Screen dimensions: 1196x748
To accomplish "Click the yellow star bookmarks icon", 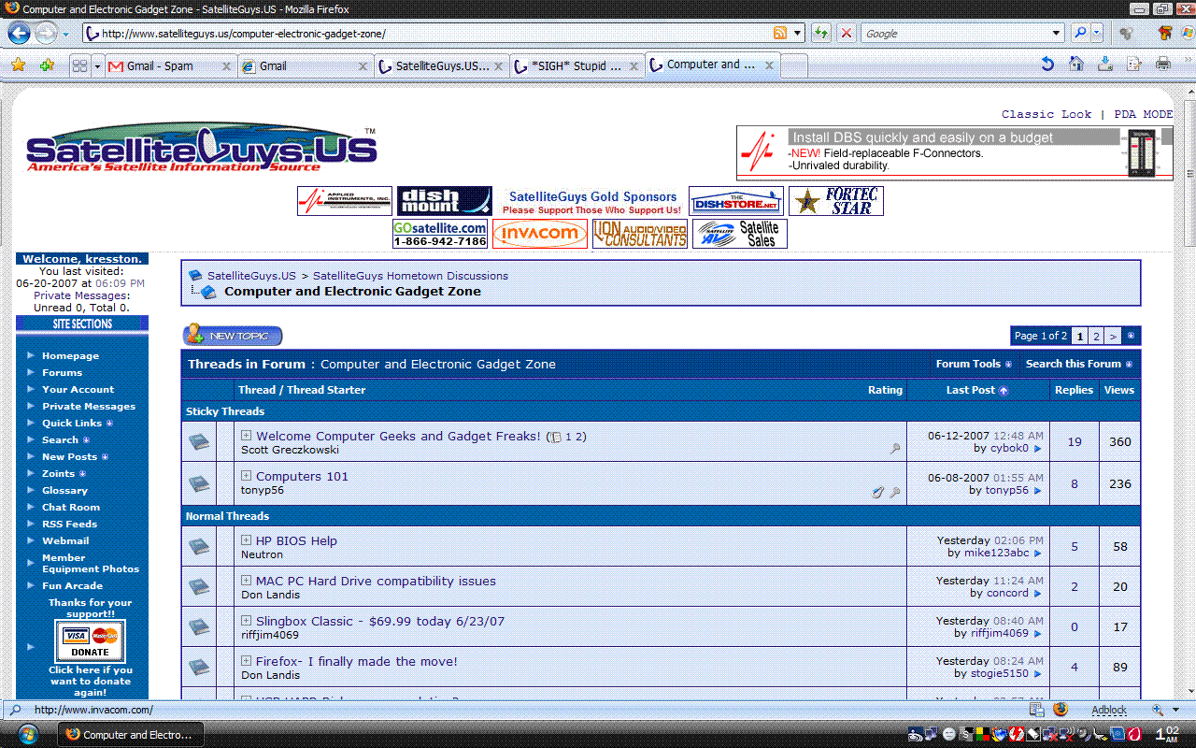I will tap(18, 65).
